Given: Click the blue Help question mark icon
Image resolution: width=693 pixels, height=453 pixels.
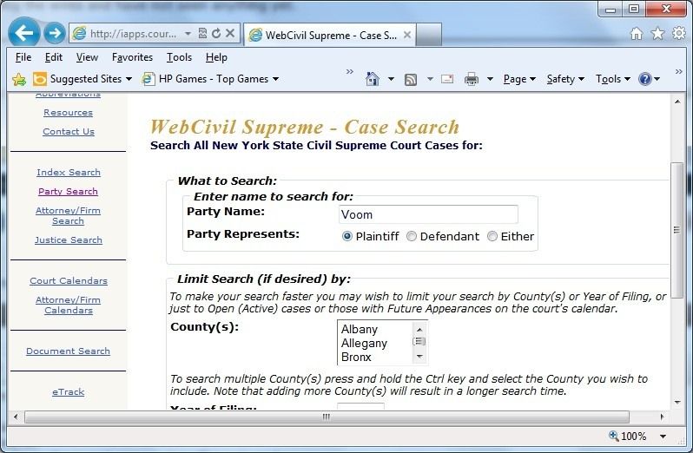Looking at the screenshot, I should 645,79.
